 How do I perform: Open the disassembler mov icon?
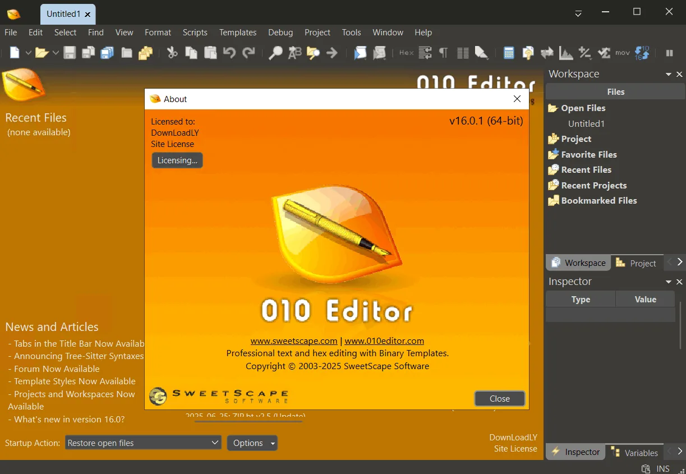coord(623,53)
